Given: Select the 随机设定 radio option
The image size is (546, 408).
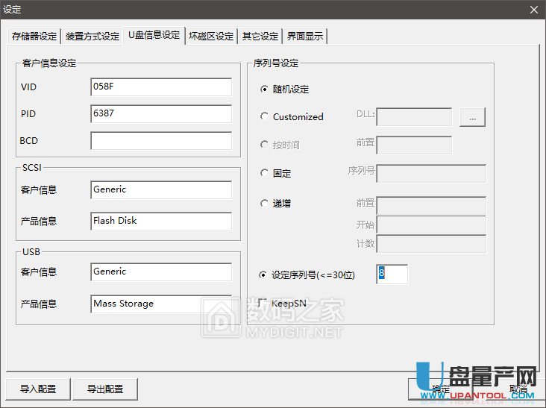Looking at the screenshot, I should click(264, 90).
